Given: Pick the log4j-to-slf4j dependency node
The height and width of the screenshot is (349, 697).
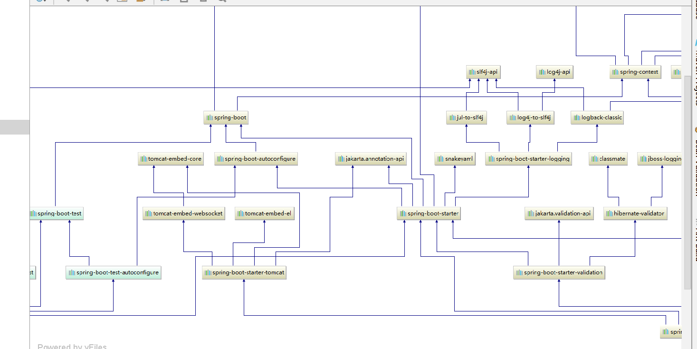Looking at the screenshot, I should [531, 117].
